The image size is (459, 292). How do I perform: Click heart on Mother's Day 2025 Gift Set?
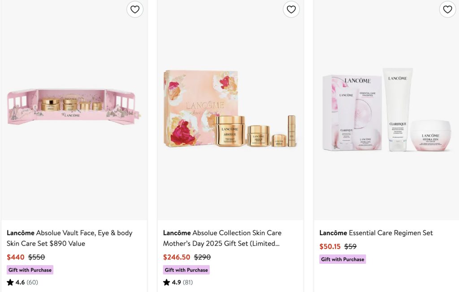(x=291, y=9)
